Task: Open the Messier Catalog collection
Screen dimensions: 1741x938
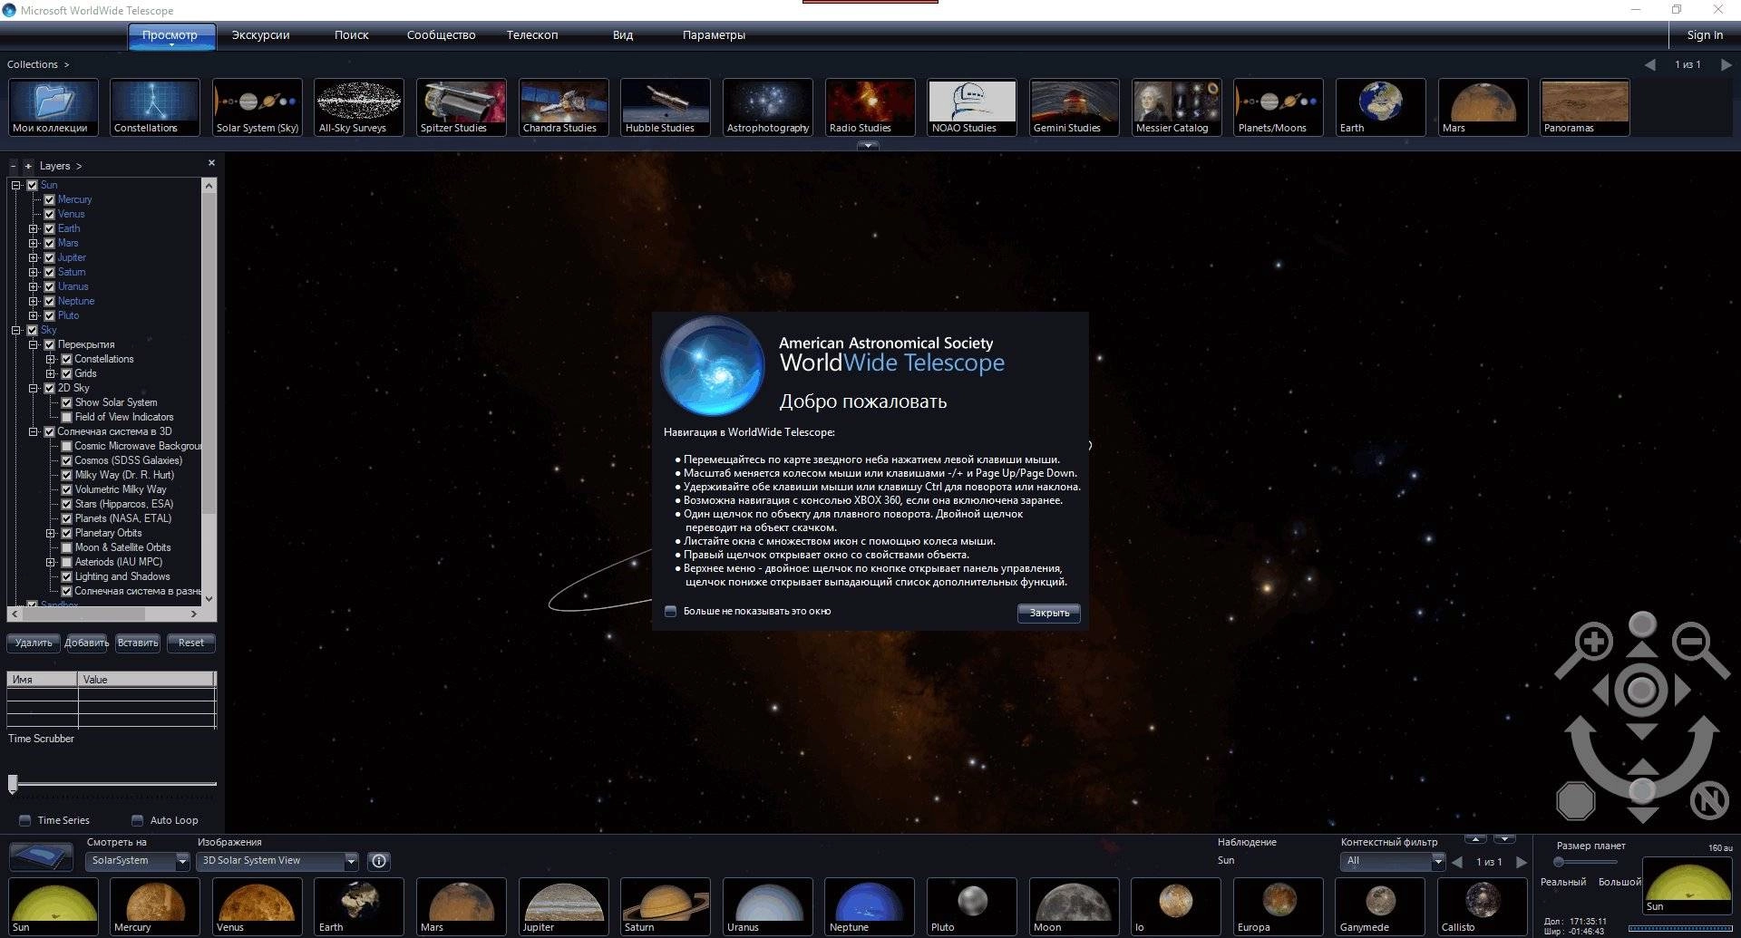Action: coord(1177,107)
